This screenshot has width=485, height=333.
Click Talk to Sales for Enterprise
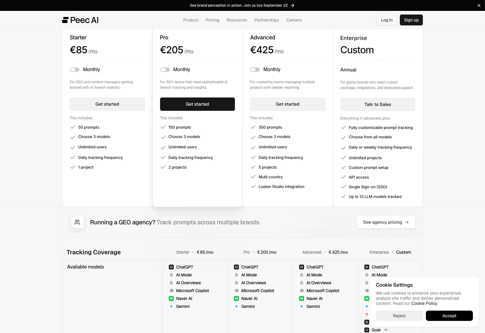coord(378,104)
